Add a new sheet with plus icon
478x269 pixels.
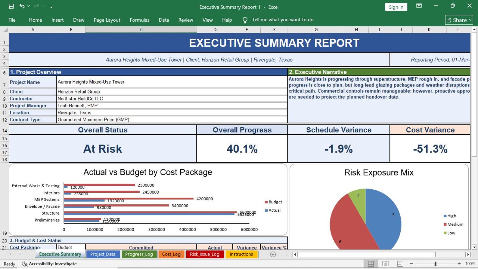273,255
